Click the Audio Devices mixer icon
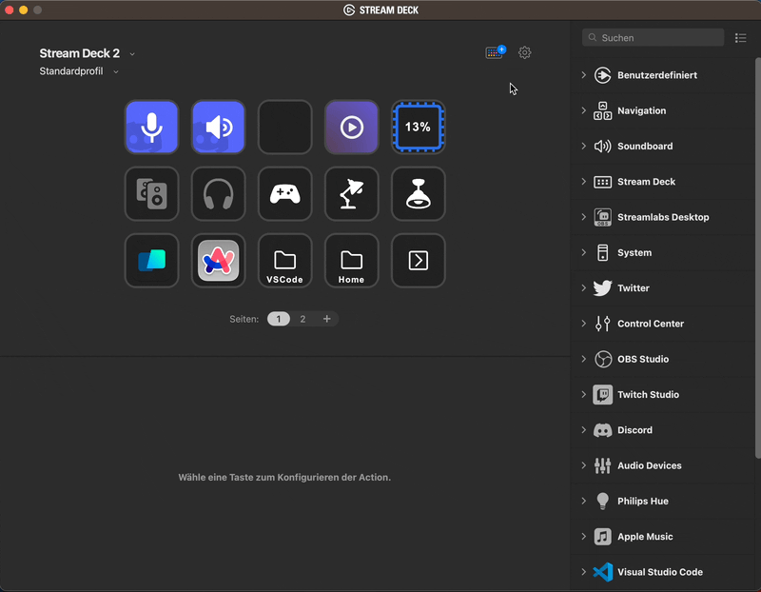The width and height of the screenshot is (761, 592). [603, 465]
